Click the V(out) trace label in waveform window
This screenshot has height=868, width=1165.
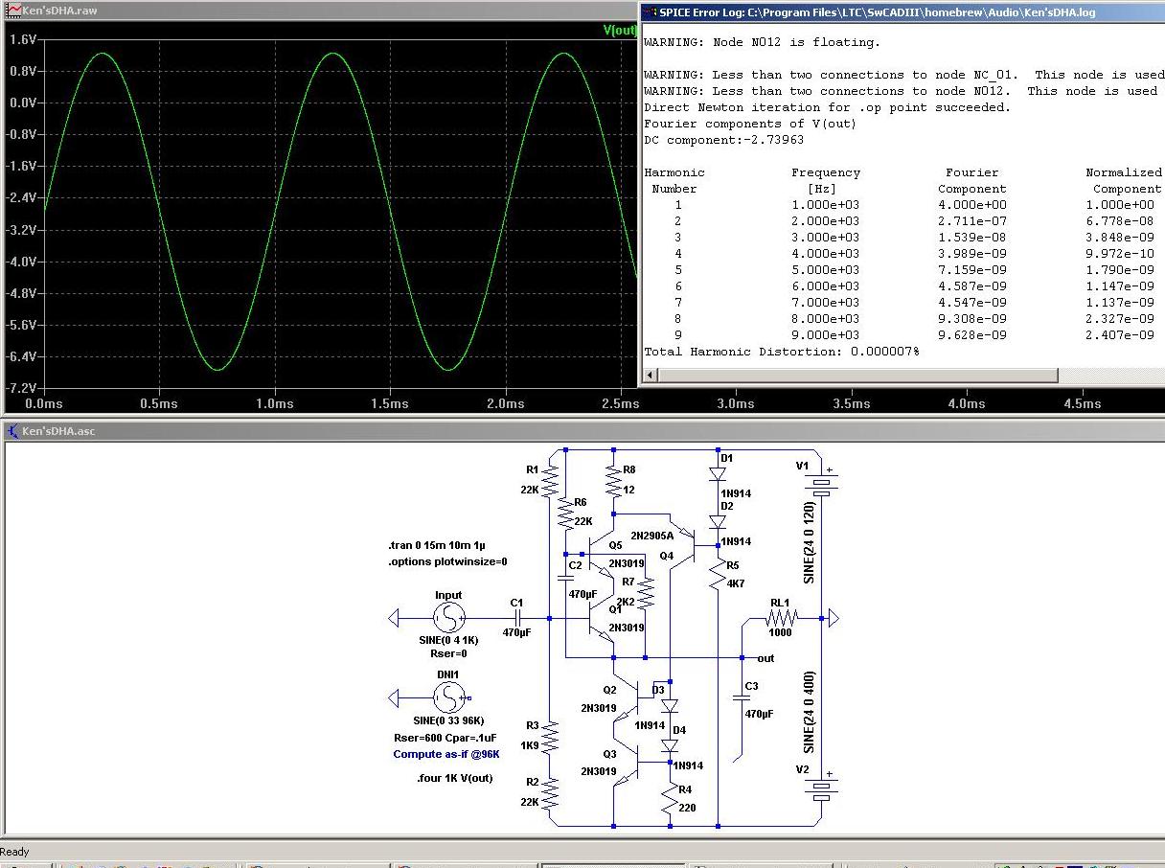(620, 30)
